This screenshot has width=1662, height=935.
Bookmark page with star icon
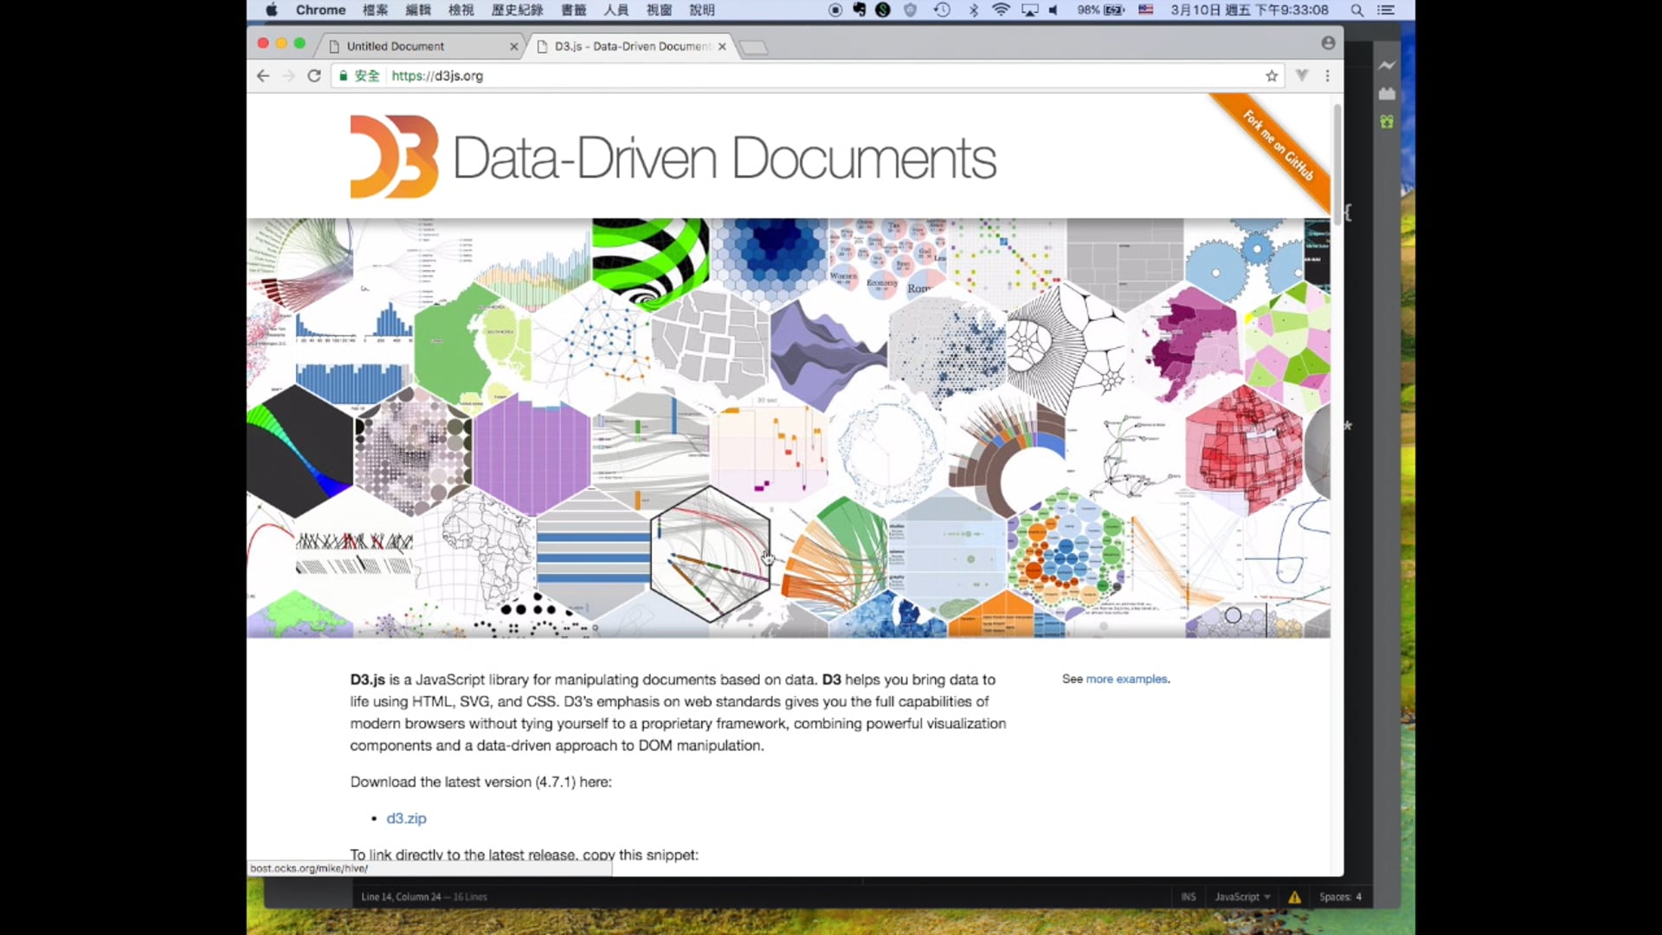pyautogui.click(x=1272, y=76)
